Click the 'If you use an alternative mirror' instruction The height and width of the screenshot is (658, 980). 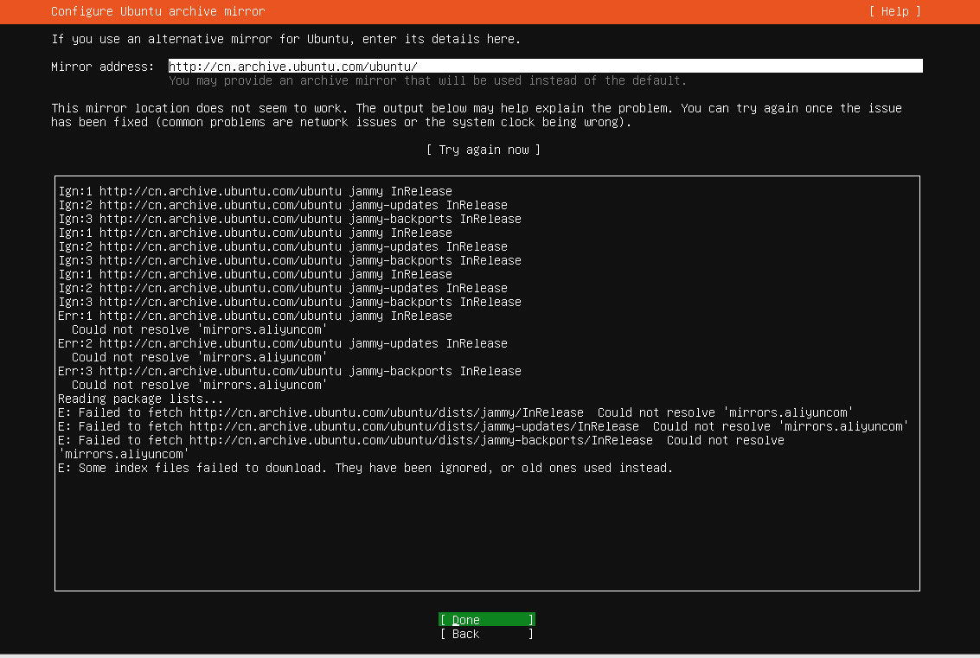click(x=285, y=40)
